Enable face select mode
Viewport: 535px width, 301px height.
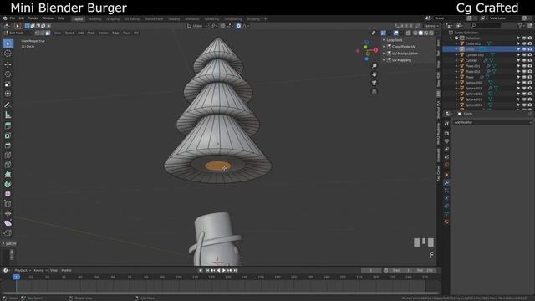tap(48, 33)
